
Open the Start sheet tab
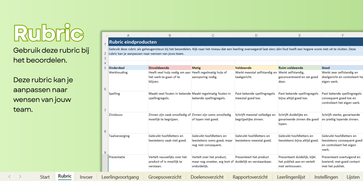[45, 177]
